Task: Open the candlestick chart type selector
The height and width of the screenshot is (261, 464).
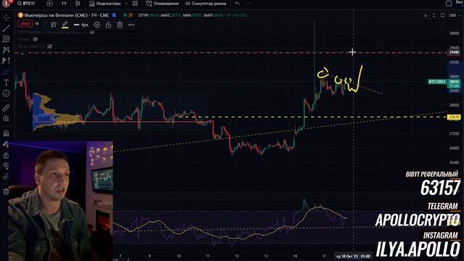Action: click(78, 4)
